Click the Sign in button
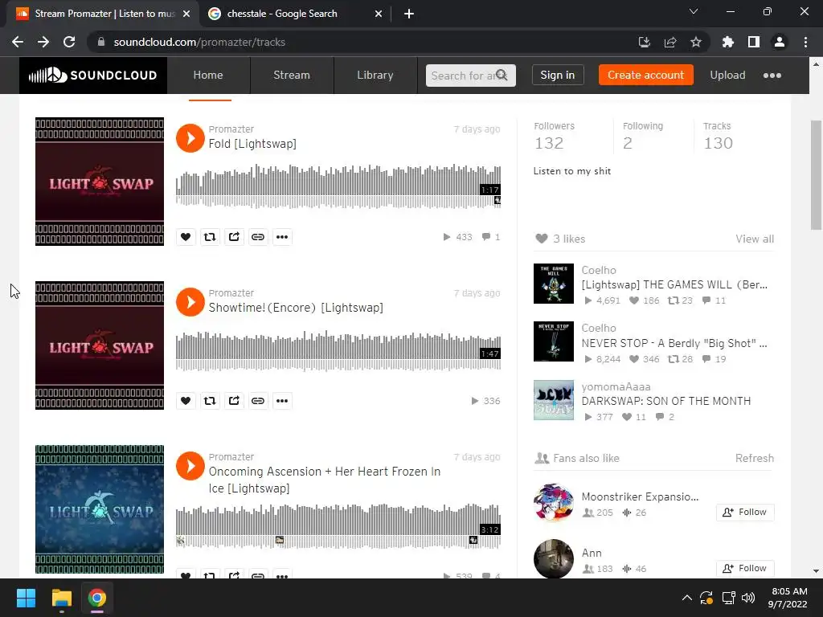This screenshot has height=617, width=823. (558, 75)
